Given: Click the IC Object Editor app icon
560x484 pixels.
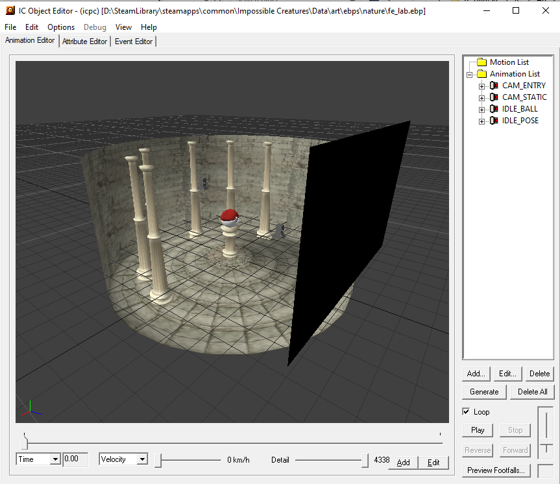Looking at the screenshot, I should coord(10,11).
